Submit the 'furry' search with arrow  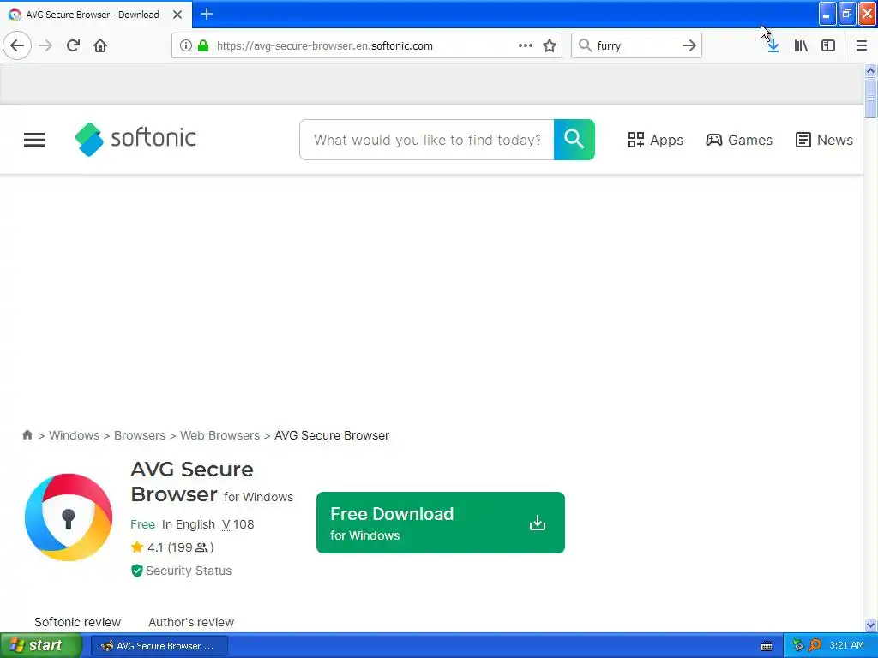689,45
